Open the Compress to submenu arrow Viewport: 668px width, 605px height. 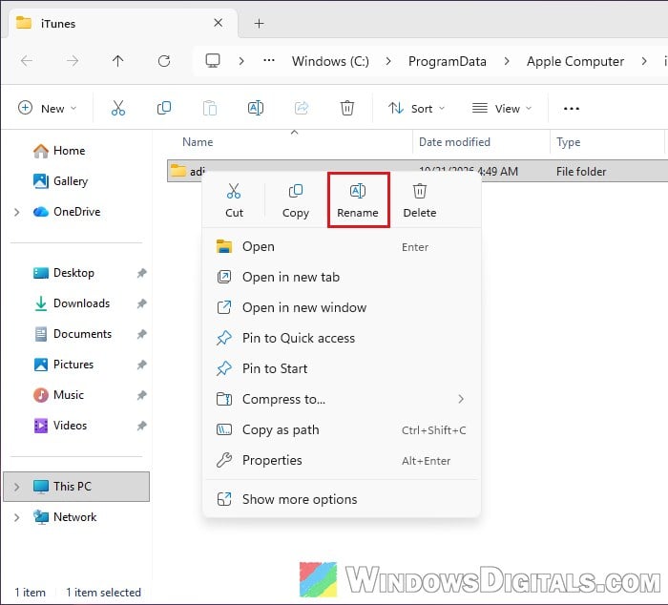point(461,399)
